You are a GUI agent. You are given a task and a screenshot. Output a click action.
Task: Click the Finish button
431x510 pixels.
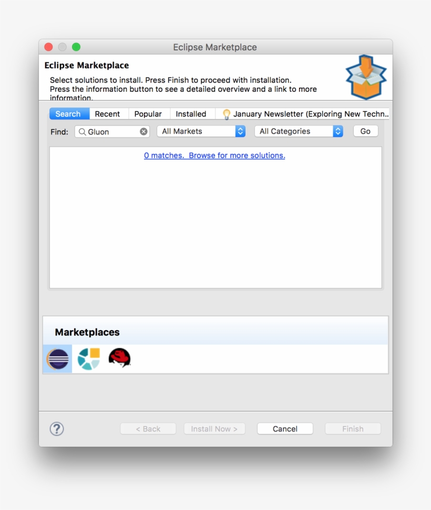point(353,429)
